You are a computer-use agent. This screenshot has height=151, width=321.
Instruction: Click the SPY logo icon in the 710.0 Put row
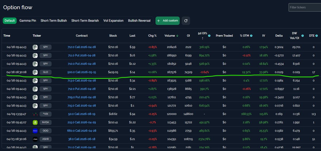coord(35,64)
